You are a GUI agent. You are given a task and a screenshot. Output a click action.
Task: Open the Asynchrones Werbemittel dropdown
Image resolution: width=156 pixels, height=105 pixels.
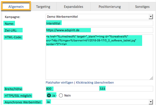99,102
